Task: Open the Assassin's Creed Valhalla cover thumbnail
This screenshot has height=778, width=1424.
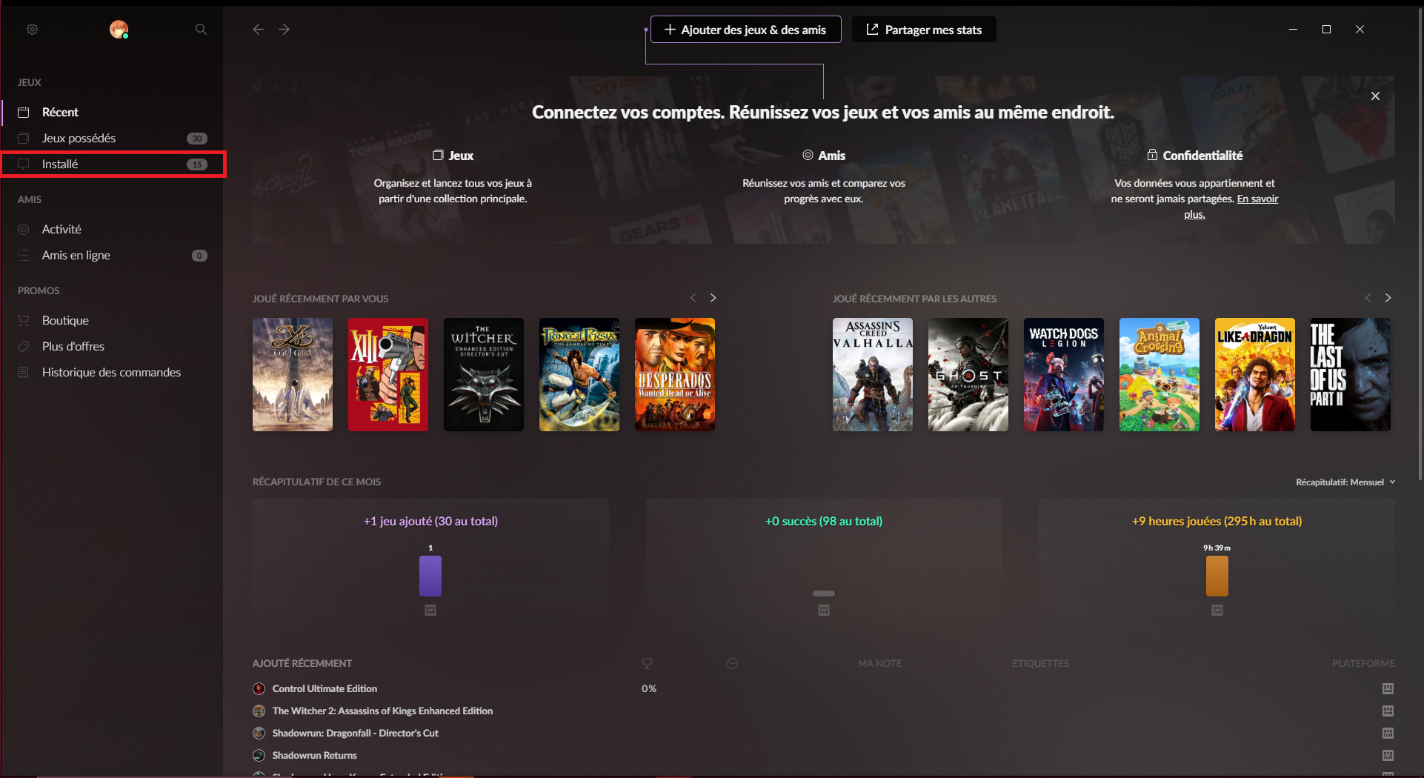Action: tap(872, 374)
